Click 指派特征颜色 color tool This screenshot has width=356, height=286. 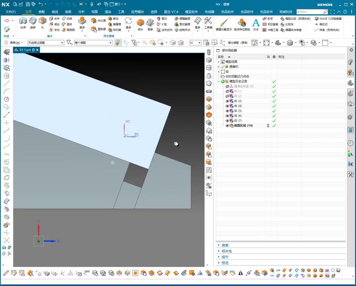tap(242, 23)
